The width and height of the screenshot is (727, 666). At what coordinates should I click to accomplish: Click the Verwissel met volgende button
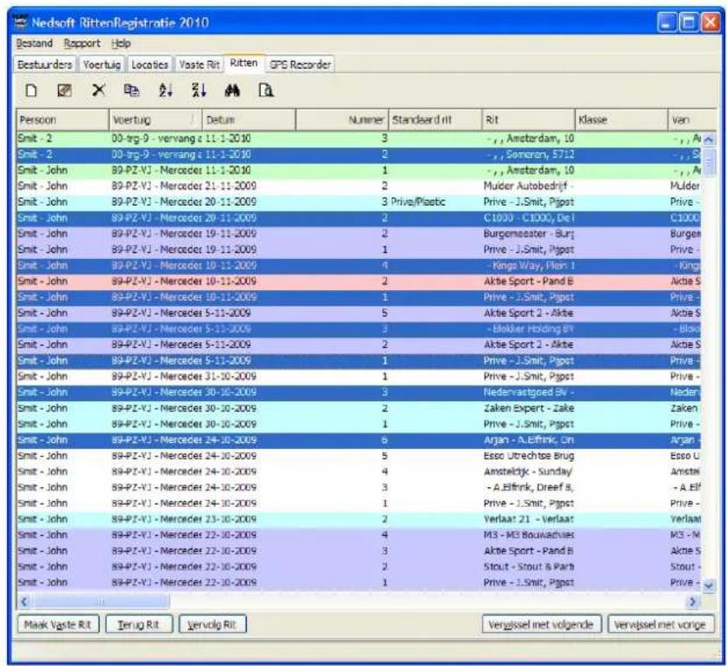[541, 624]
